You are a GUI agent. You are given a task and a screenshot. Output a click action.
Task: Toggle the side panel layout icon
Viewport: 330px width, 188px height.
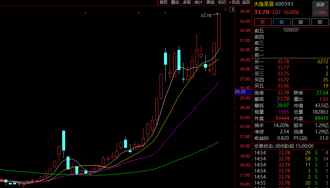[x=231, y=9]
